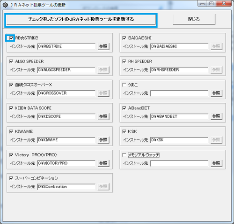Click the C:¥VICTORYPRO install path field
Viewport: 234px width, 224px height.
point(66,163)
